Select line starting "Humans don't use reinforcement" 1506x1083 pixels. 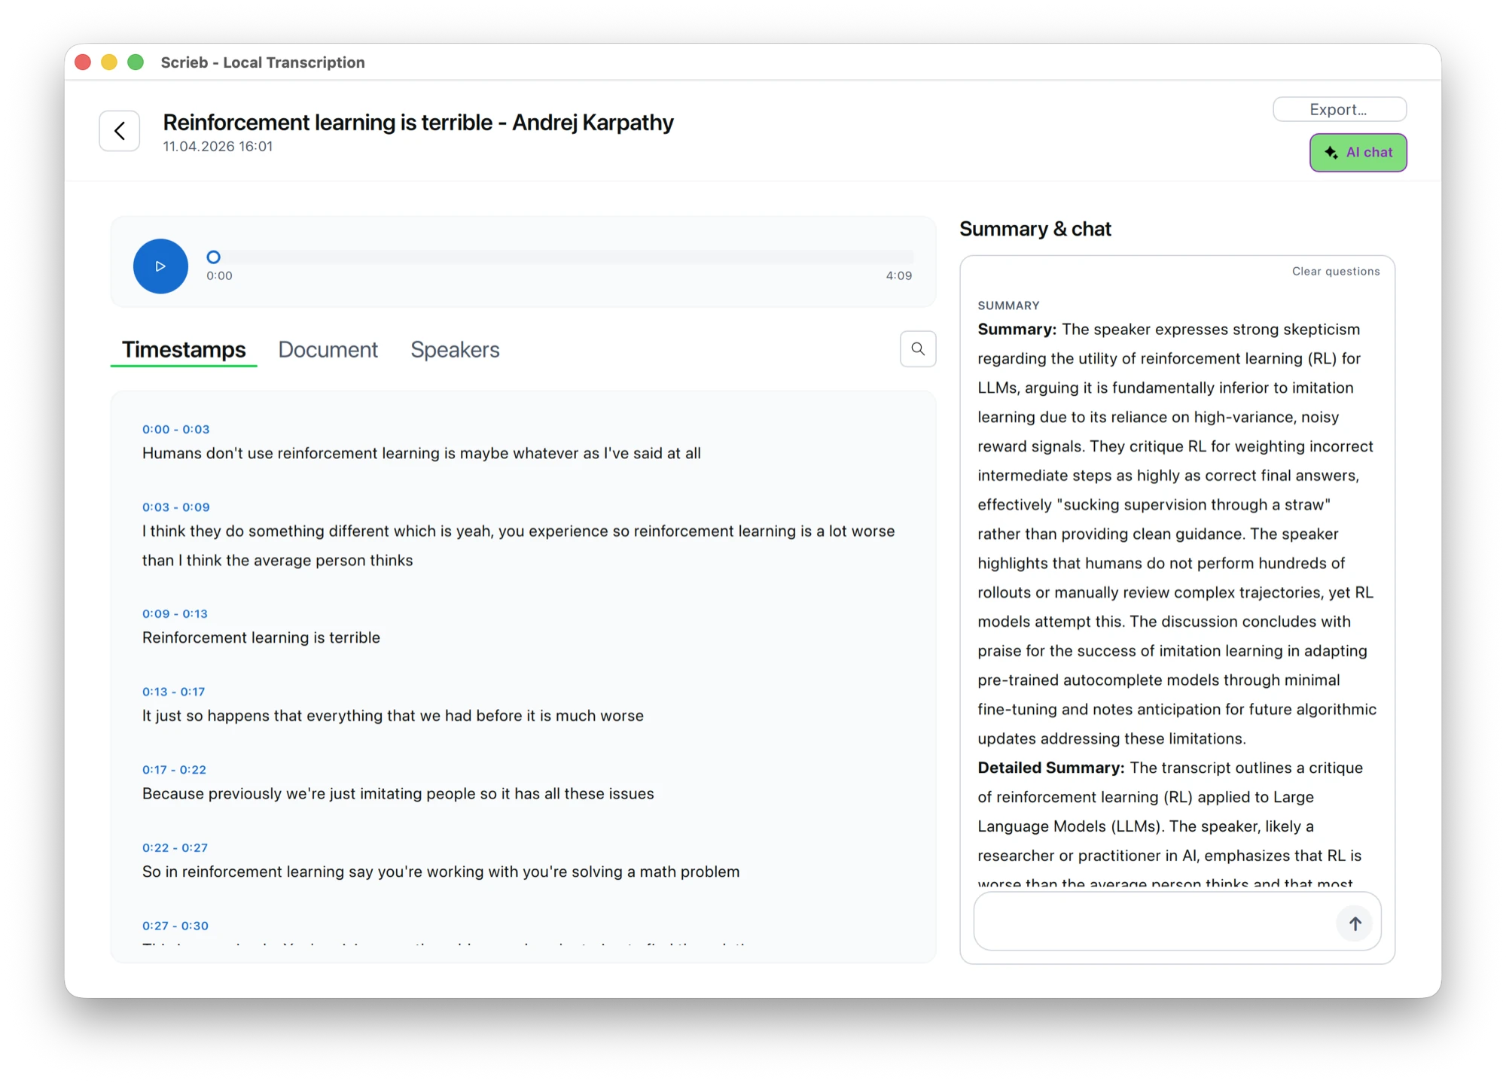(x=422, y=453)
